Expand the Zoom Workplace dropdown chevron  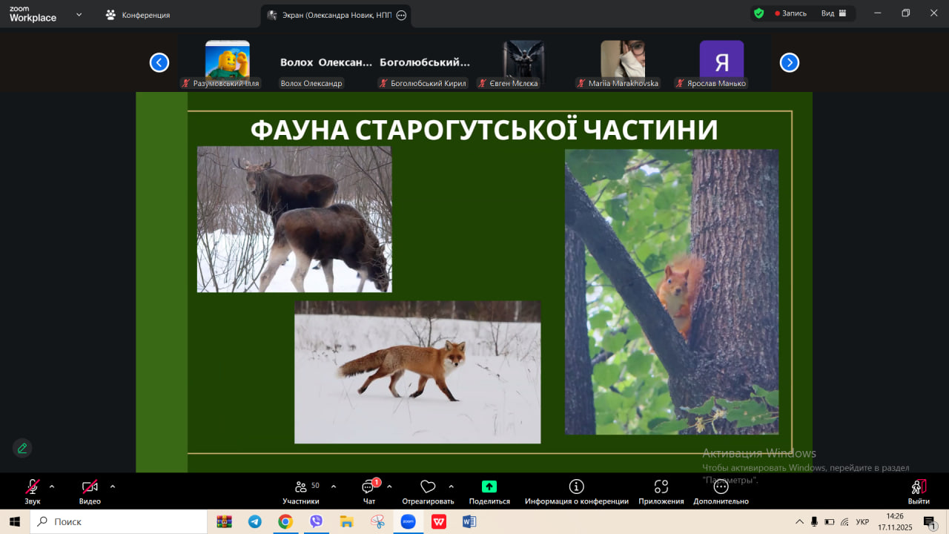[x=79, y=14]
